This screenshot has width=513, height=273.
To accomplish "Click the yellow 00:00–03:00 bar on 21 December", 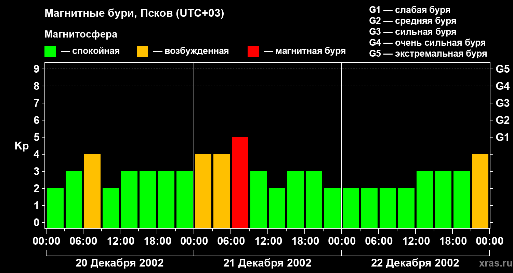I will tap(203, 191).
